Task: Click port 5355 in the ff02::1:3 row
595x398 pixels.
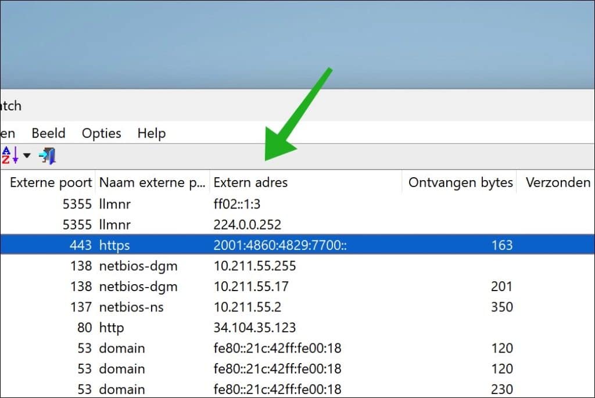Action: click(x=77, y=204)
